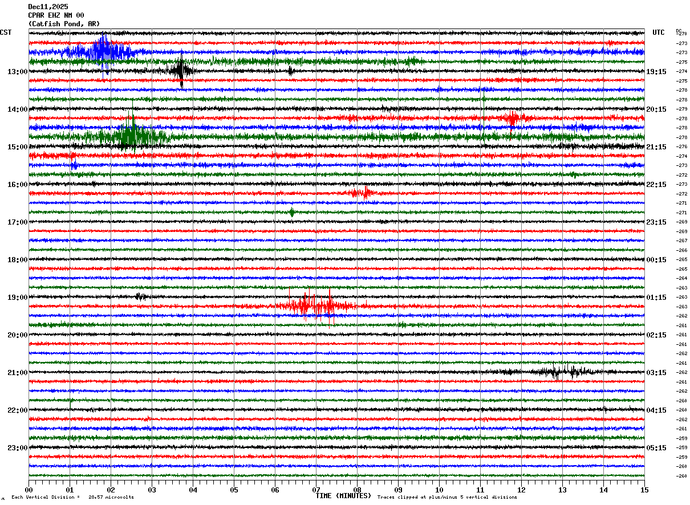Click the red seismic event near minute 7
This screenshot has height=505, width=690.
(x=316, y=306)
